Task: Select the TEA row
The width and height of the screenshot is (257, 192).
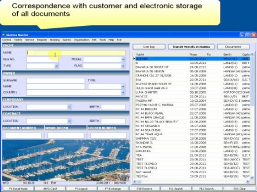Action: click(192, 155)
